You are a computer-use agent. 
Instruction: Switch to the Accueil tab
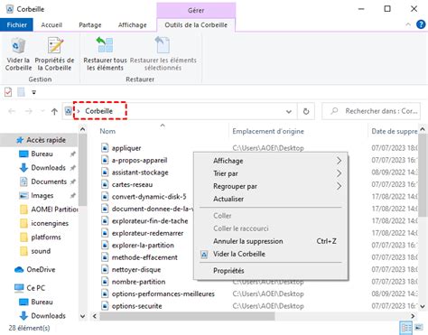click(x=51, y=25)
